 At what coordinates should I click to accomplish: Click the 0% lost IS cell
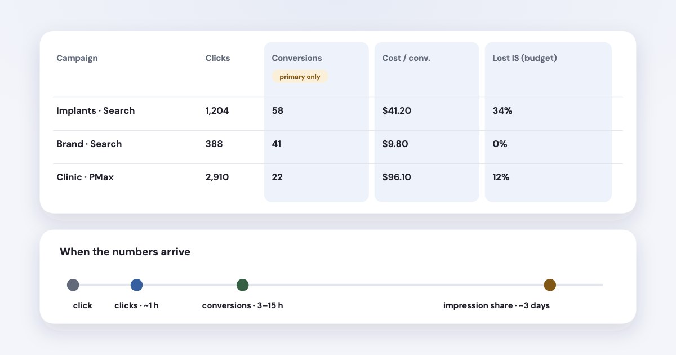click(500, 144)
